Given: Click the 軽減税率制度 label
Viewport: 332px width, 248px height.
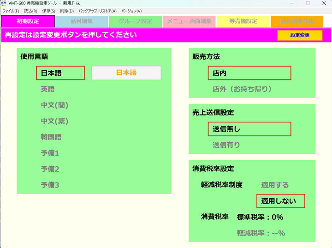Looking at the screenshot, I should [222, 185].
